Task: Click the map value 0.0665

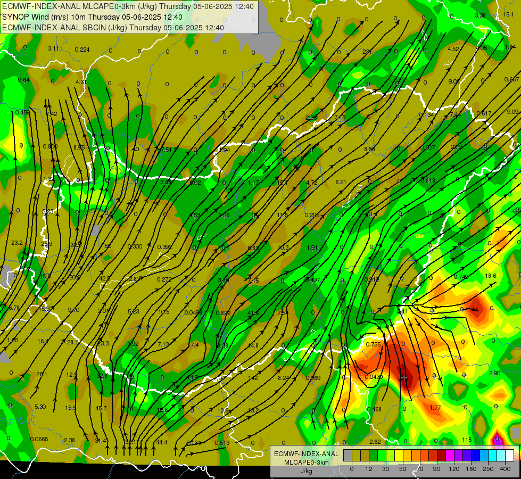Action: coord(39,439)
